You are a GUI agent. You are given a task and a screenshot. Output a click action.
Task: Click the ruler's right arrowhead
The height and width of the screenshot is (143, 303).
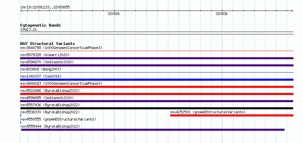coord(292,11)
